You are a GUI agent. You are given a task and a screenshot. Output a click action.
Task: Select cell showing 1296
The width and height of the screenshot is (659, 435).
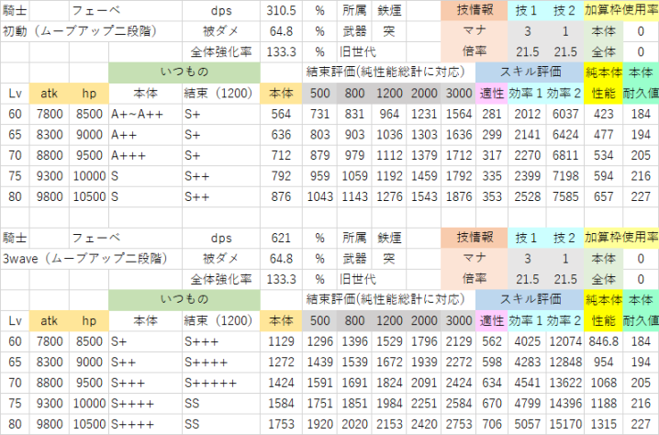319,341
